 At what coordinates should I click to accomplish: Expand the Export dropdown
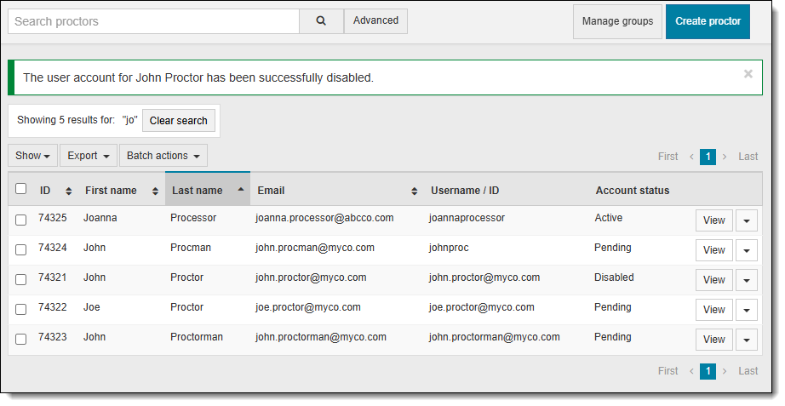click(89, 156)
